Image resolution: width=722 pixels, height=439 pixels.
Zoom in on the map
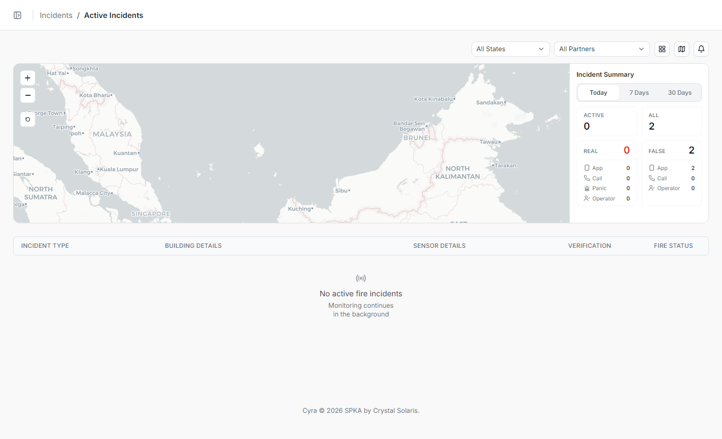point(28,78)
